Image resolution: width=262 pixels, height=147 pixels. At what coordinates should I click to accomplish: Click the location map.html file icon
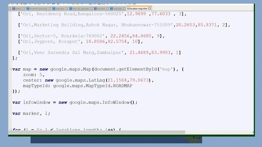[x=128, y=8]
